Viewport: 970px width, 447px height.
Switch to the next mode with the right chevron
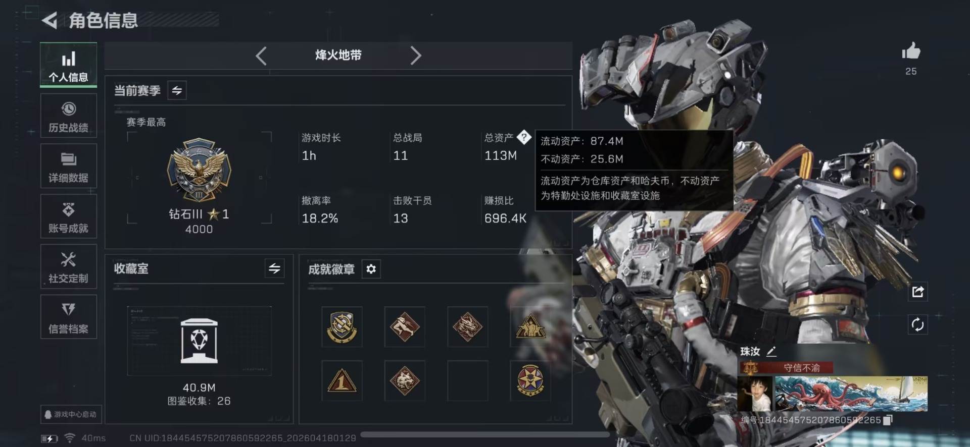click(415, 55)
